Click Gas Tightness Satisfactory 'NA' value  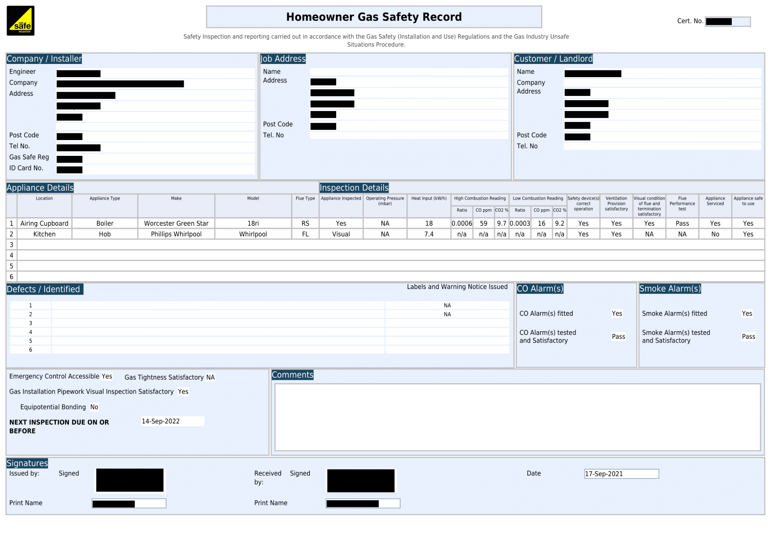pyautogui.click(x=210, y=377)
